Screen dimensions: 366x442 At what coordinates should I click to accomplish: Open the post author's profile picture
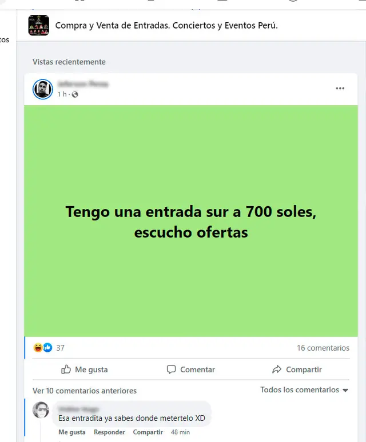[x=43, y=89]
